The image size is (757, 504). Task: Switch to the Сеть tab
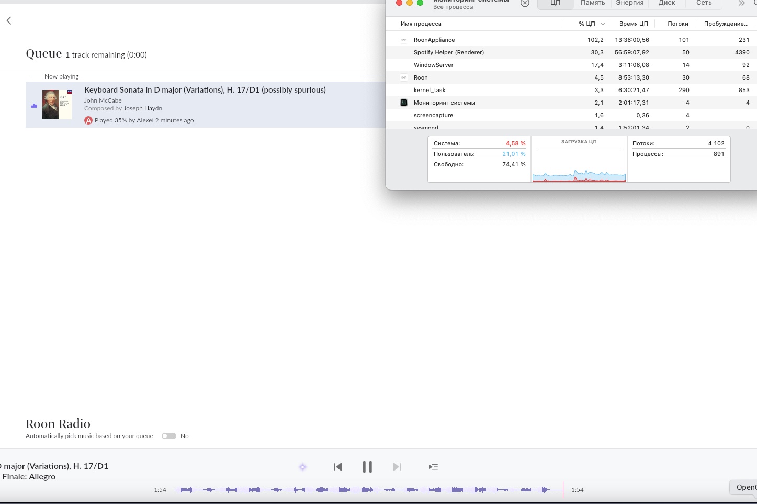pyautogui.click(x=704, y=3)
